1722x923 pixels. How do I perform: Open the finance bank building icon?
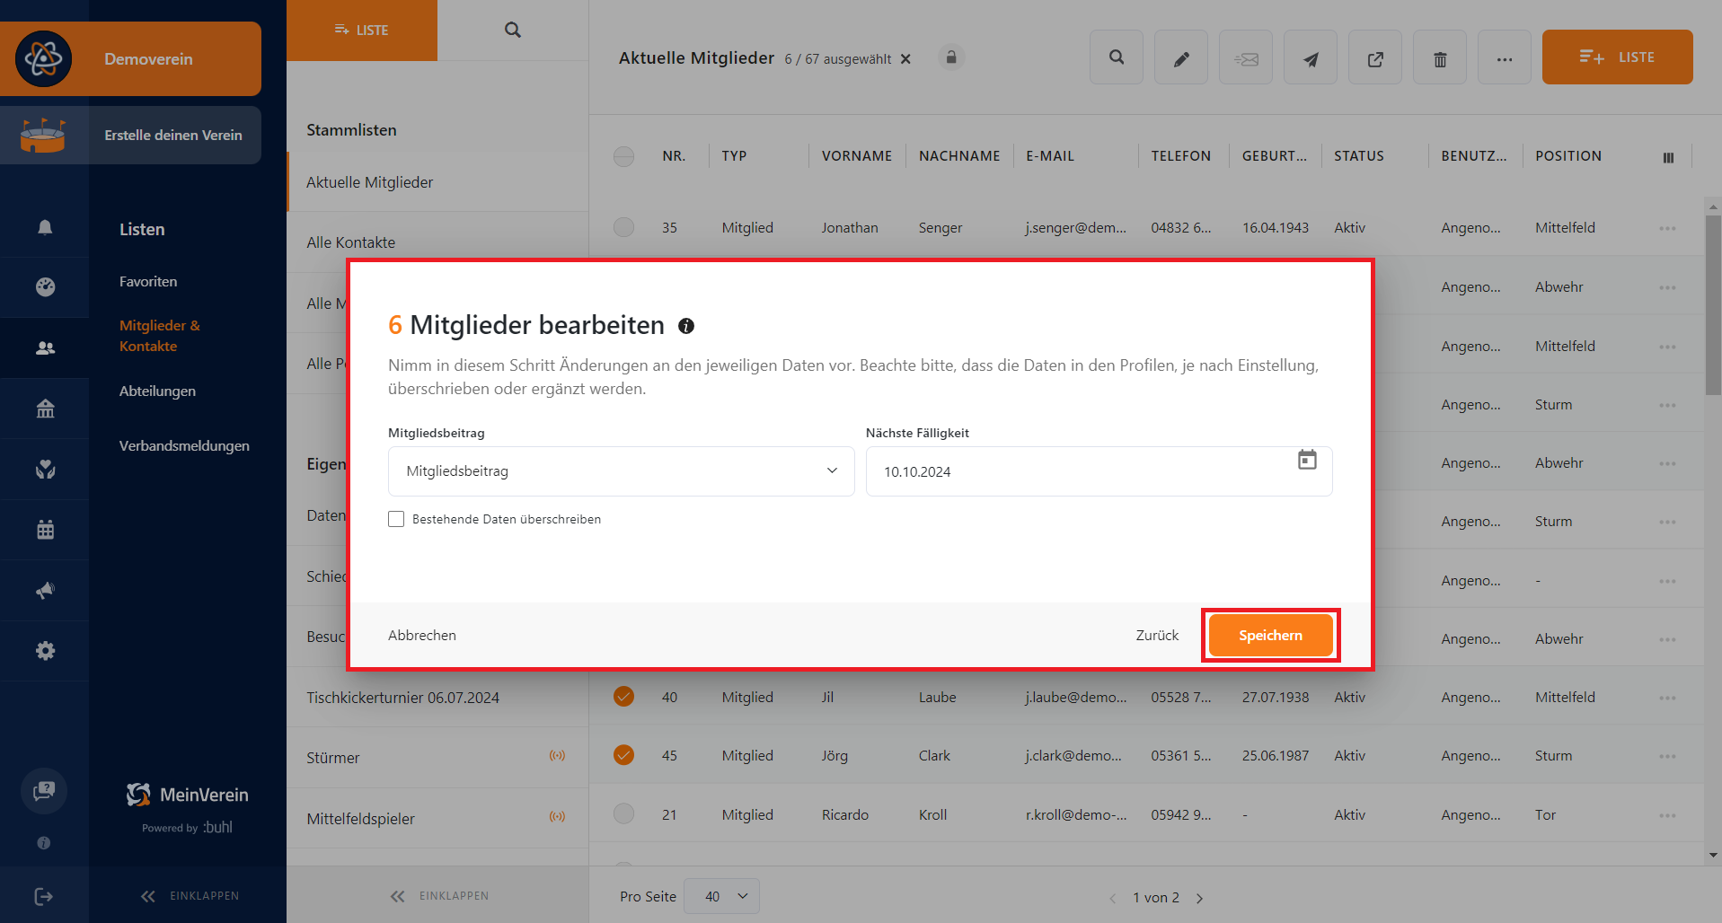pos(45,409)
